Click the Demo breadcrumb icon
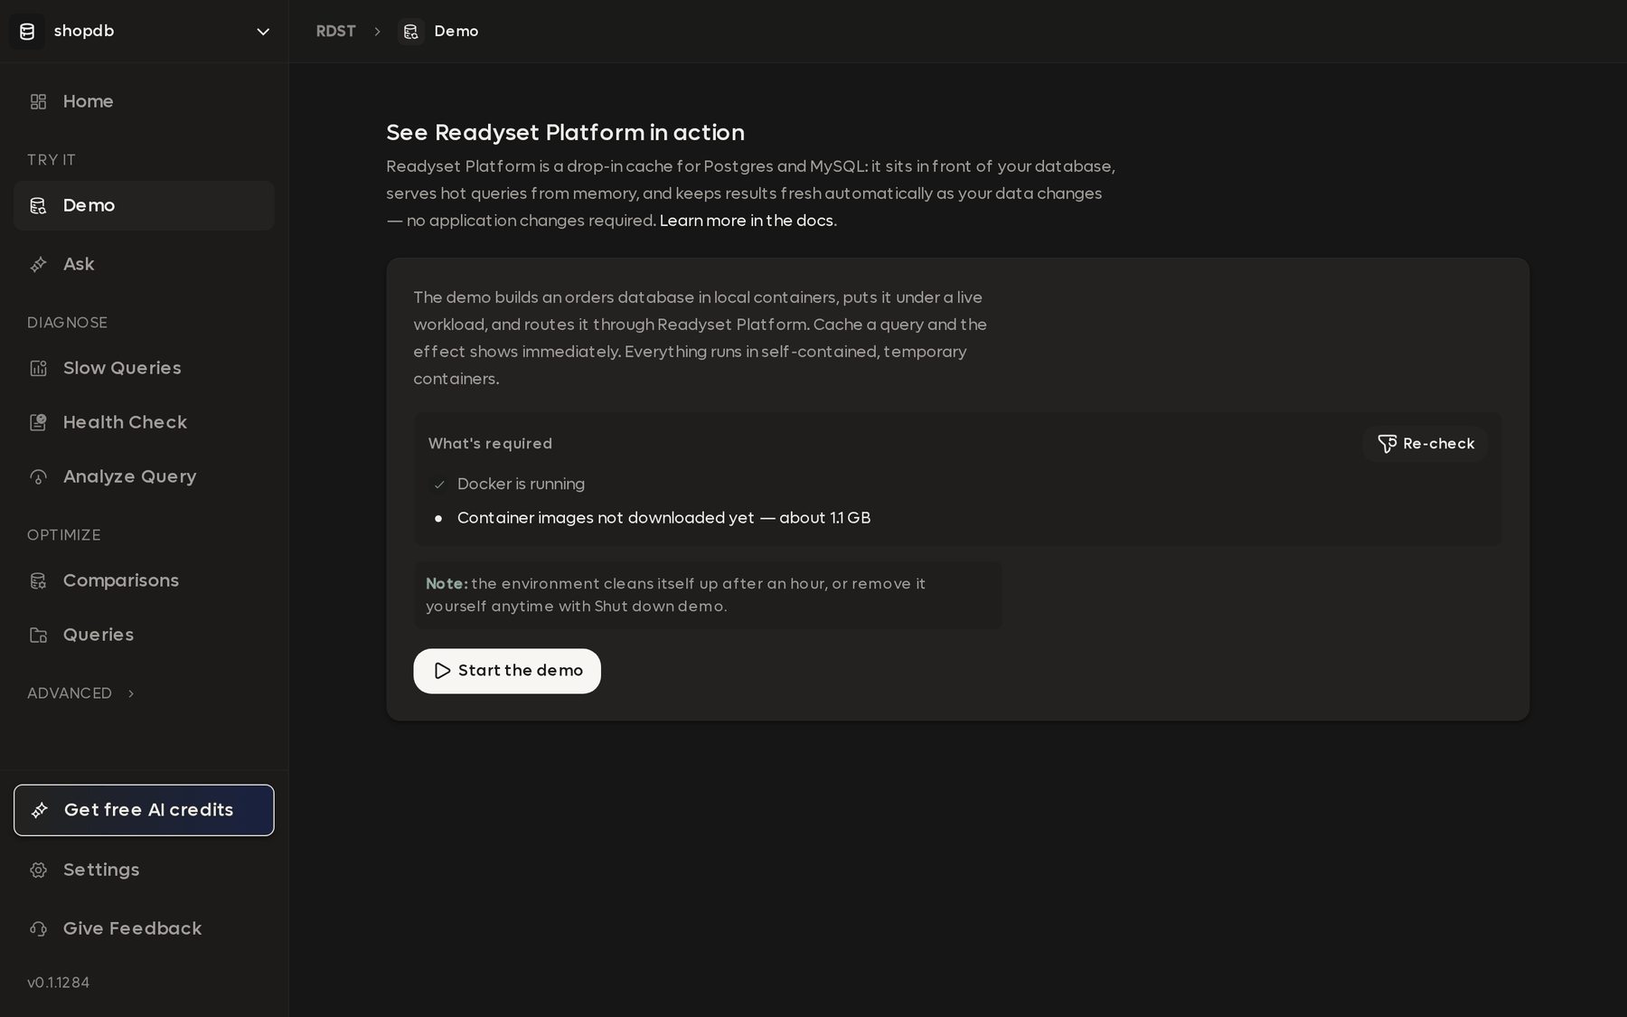The image size is (1627, 1017). (x=411, y=32)
